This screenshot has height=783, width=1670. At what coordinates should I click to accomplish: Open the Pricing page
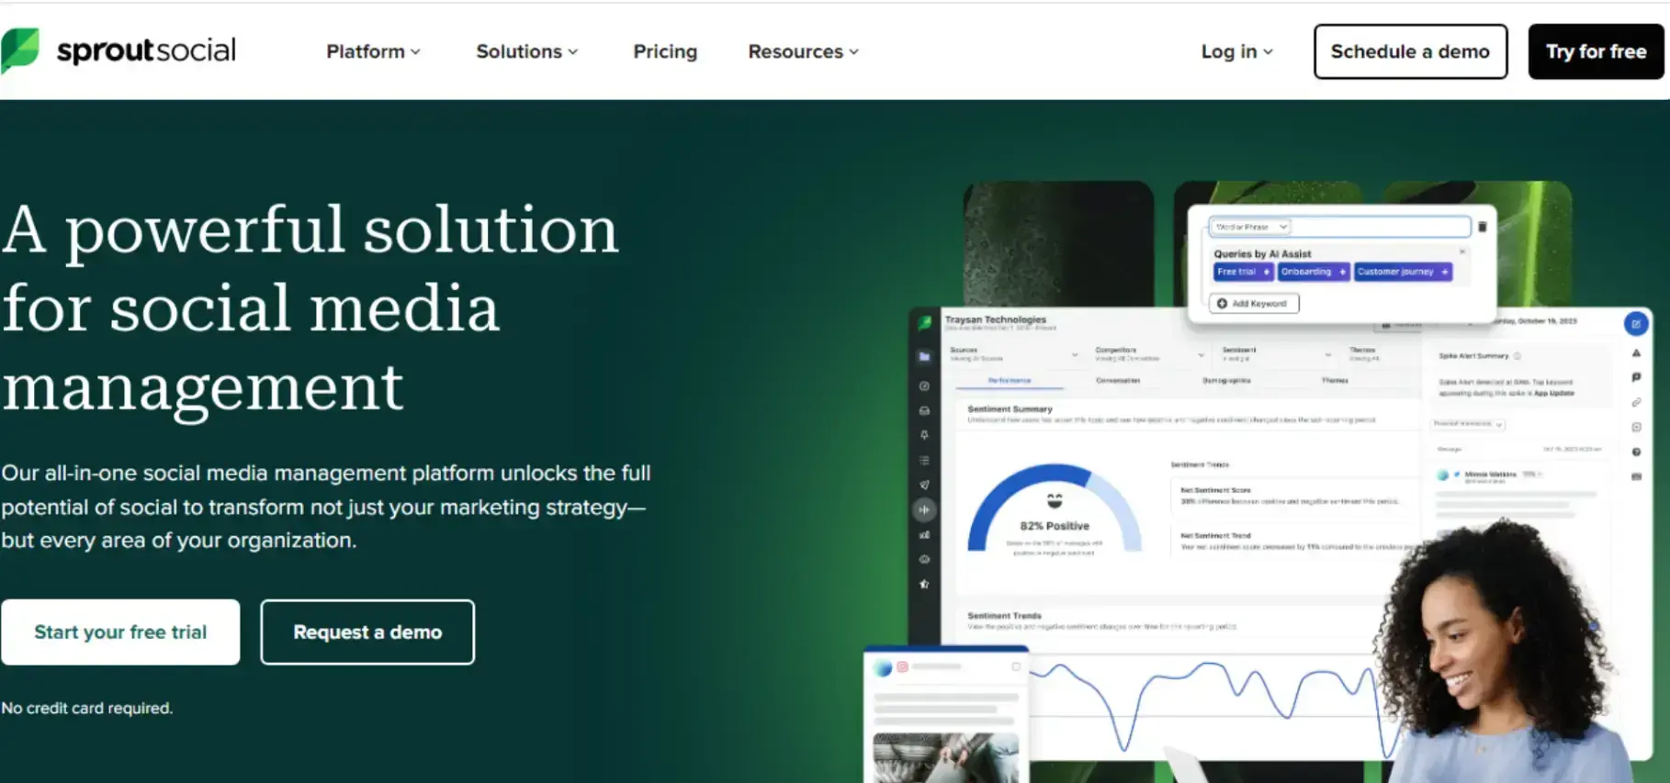665,51
